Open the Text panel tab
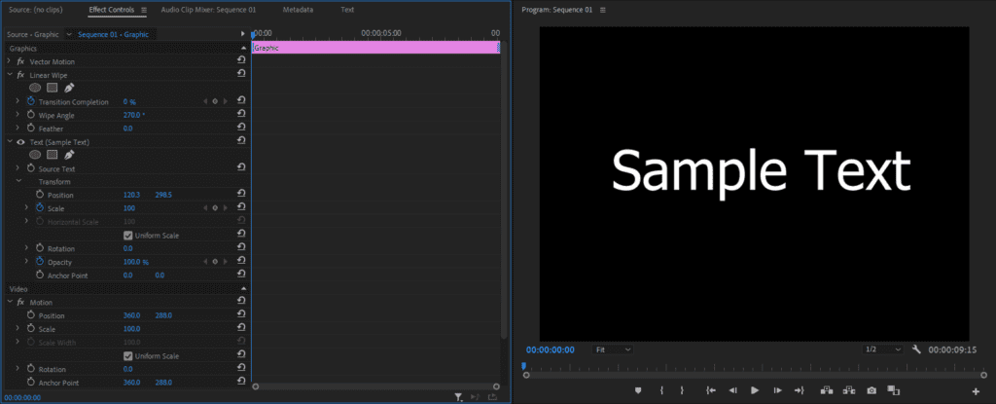 [x=347, y=10]
